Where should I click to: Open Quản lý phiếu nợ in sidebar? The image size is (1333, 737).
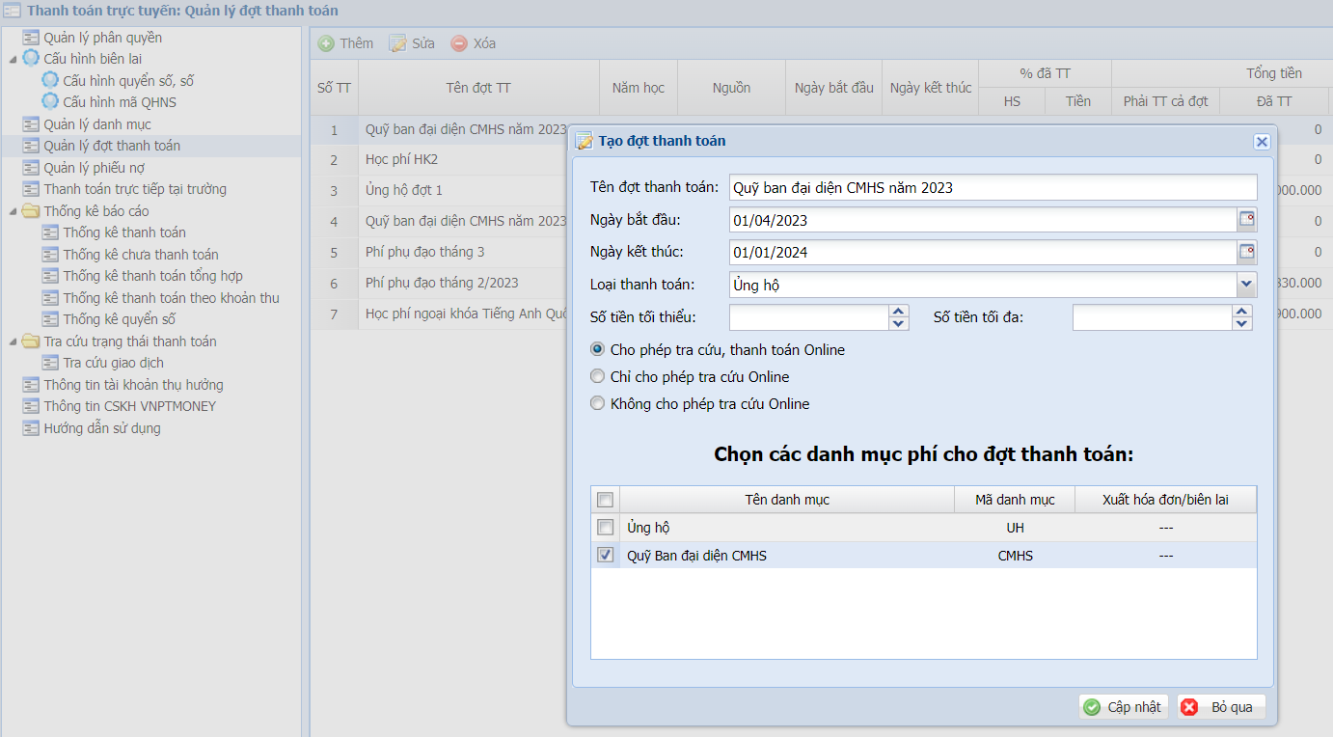click(94, 168)
